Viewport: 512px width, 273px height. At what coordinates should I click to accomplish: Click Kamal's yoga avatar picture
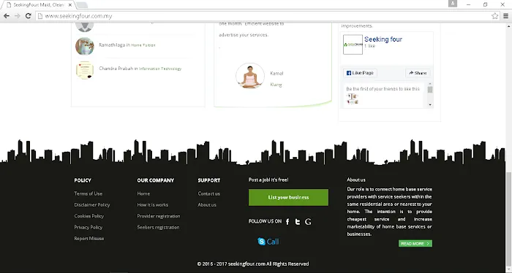pyautogui.click(x=250, y=76)
